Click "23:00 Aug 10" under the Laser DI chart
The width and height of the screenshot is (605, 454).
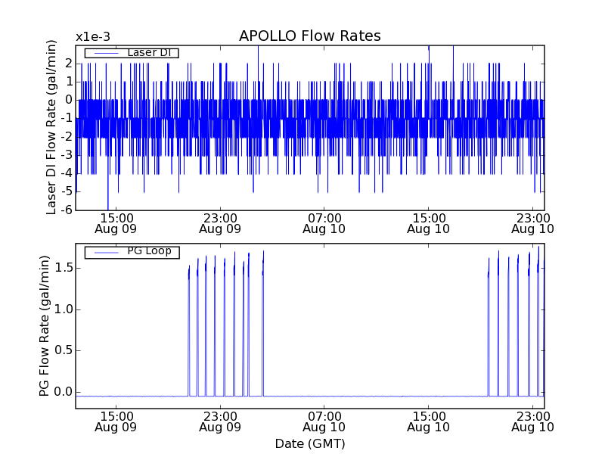pos(533,223)
